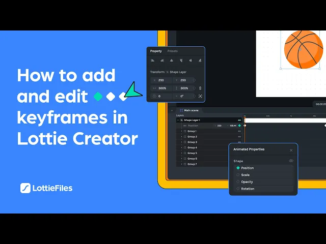Align selection to horizontal center

pyautogui.click(x=171, y=60)
